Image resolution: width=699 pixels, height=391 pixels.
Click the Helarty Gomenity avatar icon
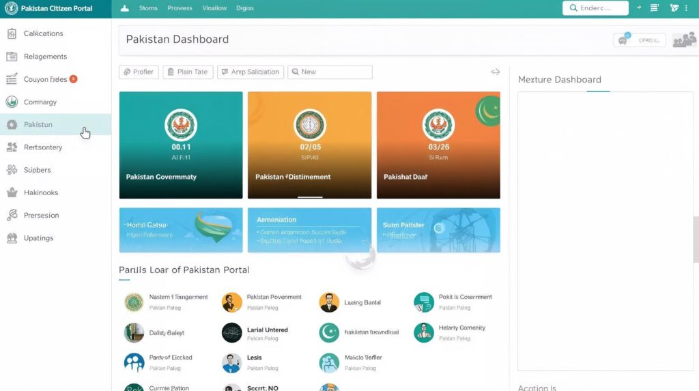[423, 332]
